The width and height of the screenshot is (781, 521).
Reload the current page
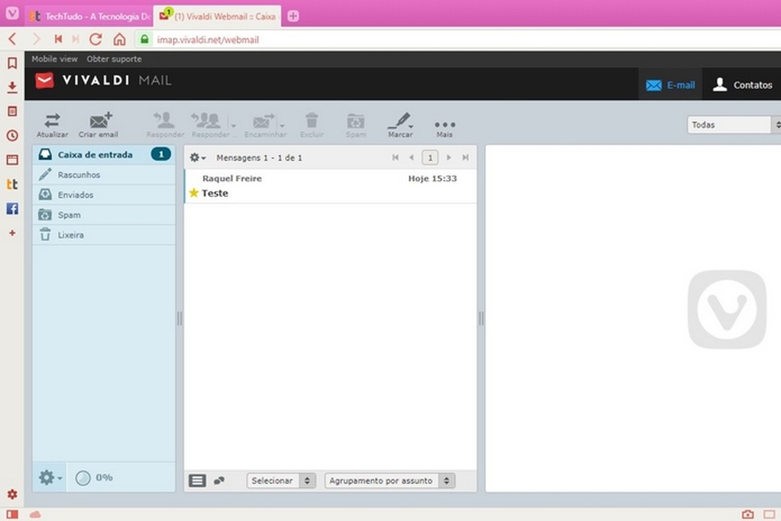pyautogui.click(x=95, y=39)
